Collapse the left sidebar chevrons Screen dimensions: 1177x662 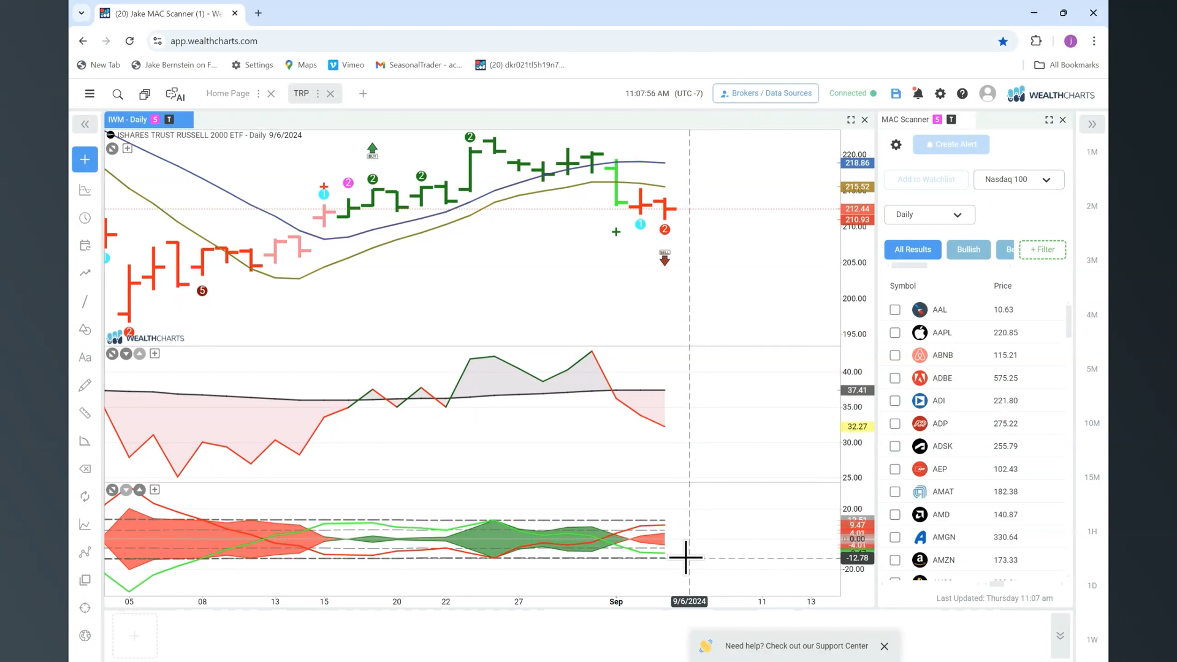click(x=85, y=124)
